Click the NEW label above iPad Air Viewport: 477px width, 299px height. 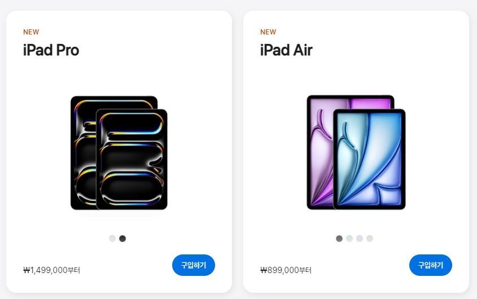point(268,32)
